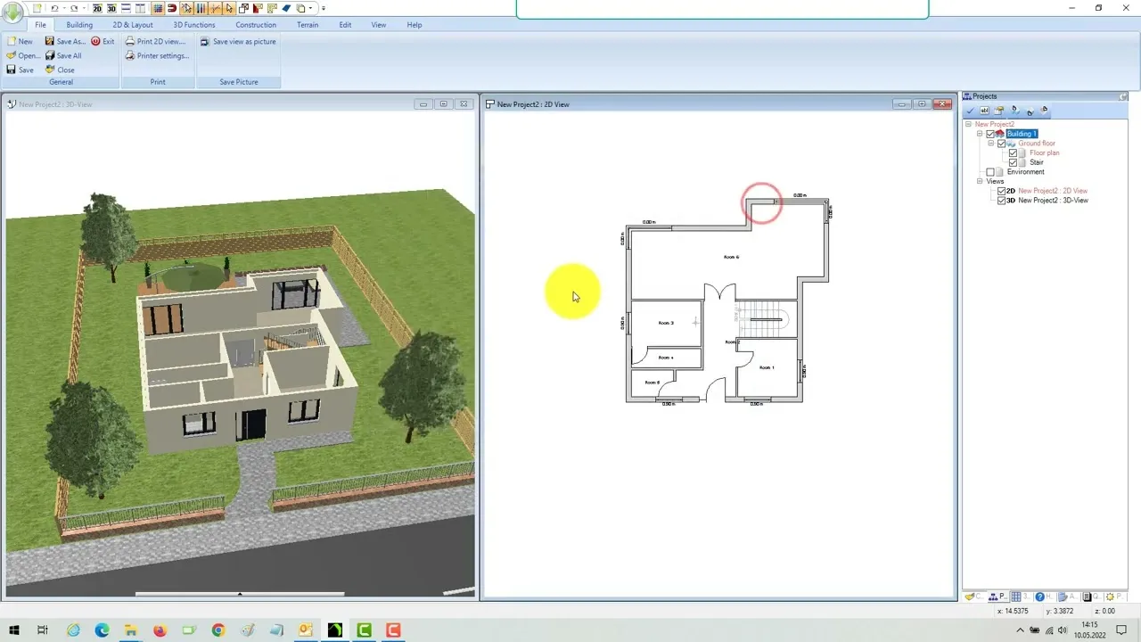Toggle the magnet snap icon

pyautogui.click(x=172, y=8)
